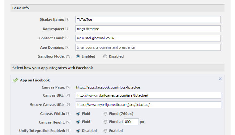Show the App Domains help hint
The image size is (235, 135).
[x=67, y=47]
